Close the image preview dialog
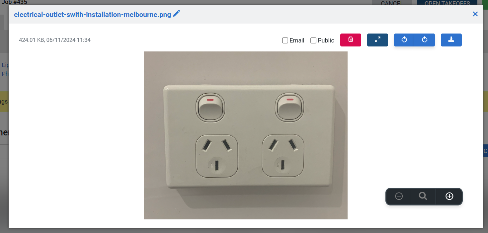The image size is (488, 233). [x=475, y=14]
